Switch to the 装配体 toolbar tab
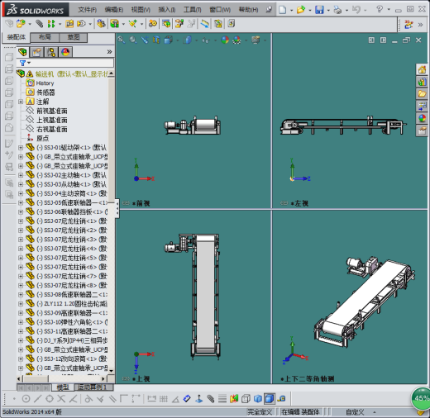The image size is (430, 418). (17, 37)
